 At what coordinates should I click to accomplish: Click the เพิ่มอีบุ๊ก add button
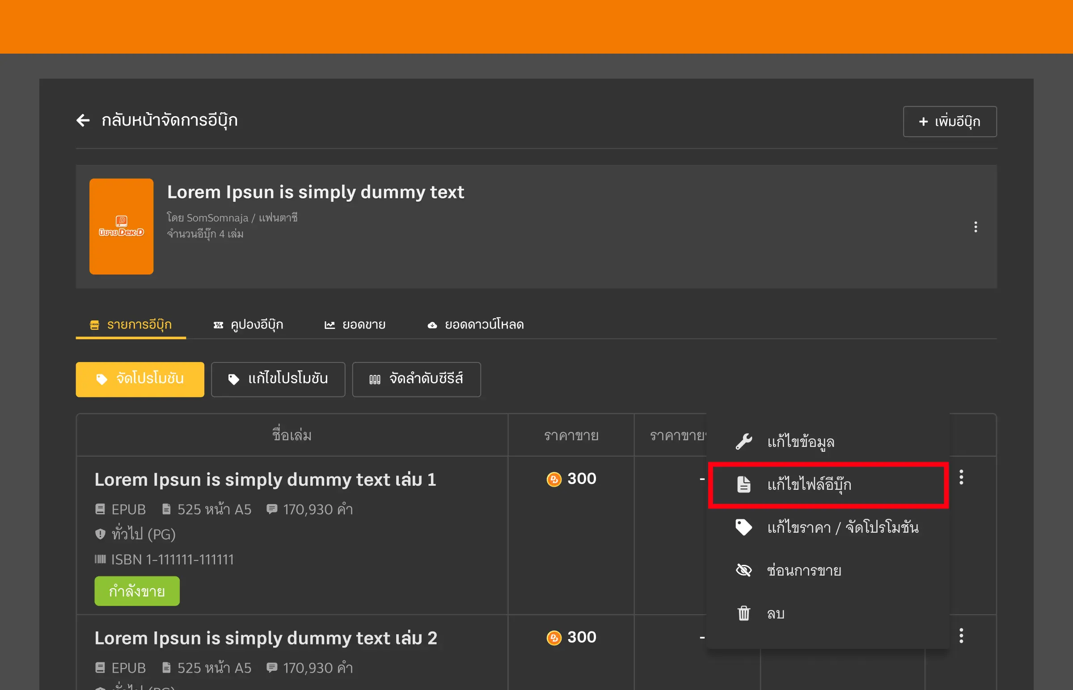[x=949, y=122]
